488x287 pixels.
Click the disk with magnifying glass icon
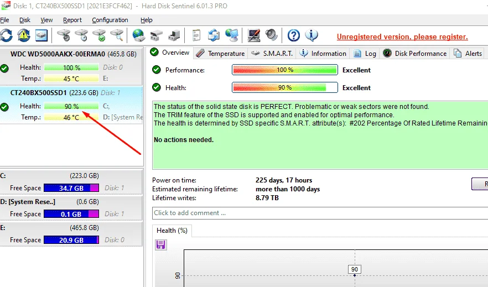pyautogui.click(x=117, y=35)
